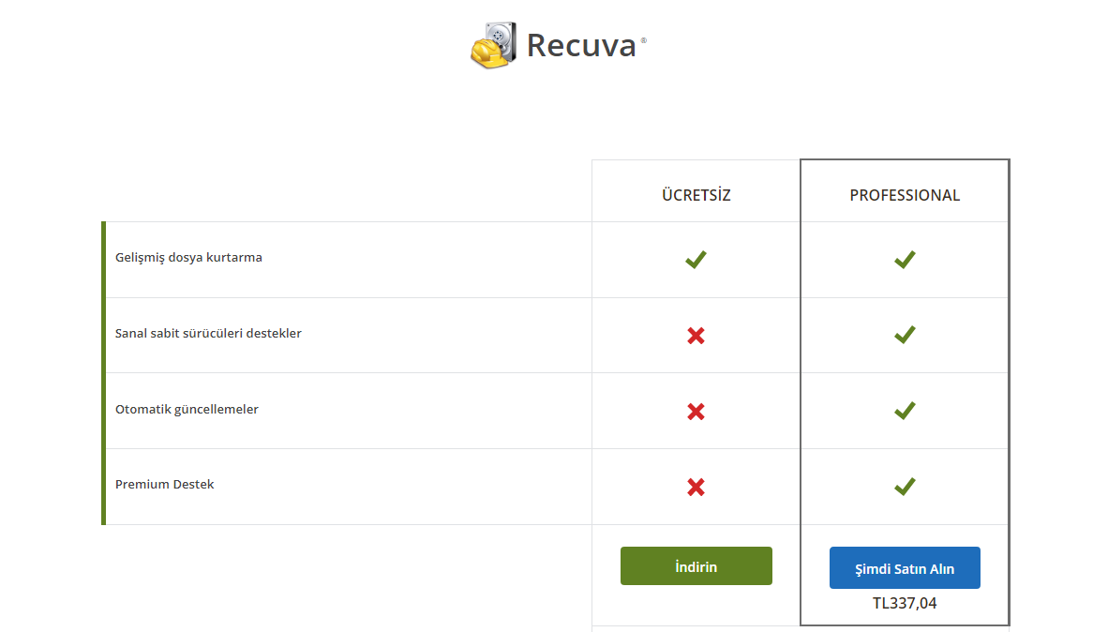Click the red X for free Sanal sabit sürücüleri
The width and height of the screenshot is (1108, 632).
click(x=696, y=335)
